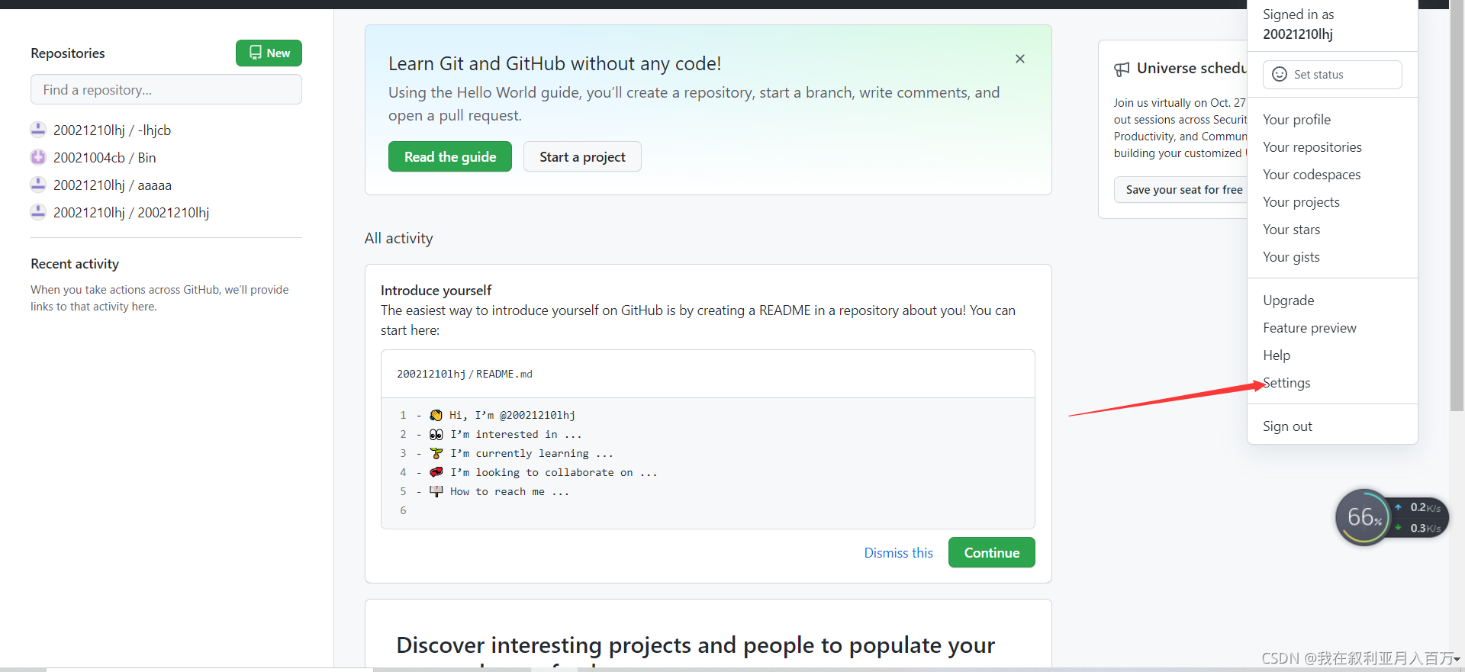Click the Continue button for README

pos(992,552)
